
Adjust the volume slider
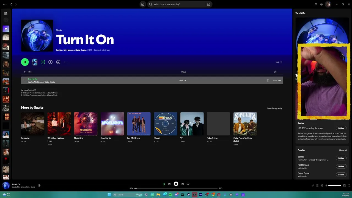[x=335, y=186]
